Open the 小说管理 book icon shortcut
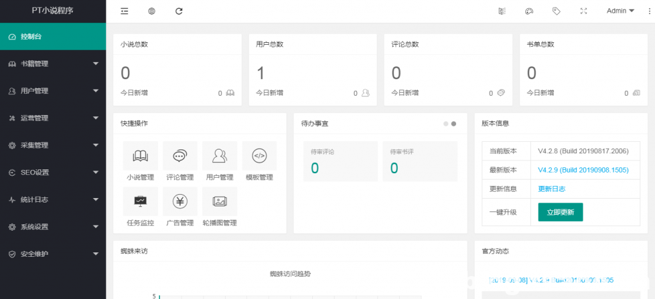Screen dimensions: 655x299 (140, 156)
